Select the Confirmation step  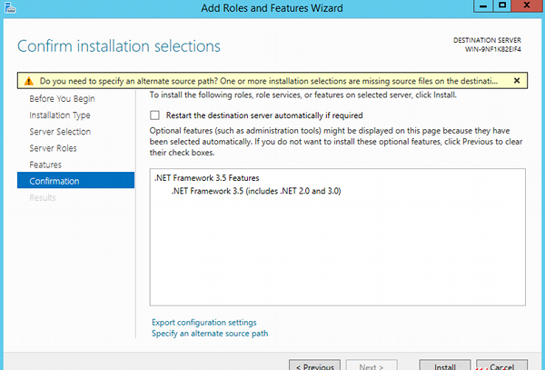pos(75,181)
